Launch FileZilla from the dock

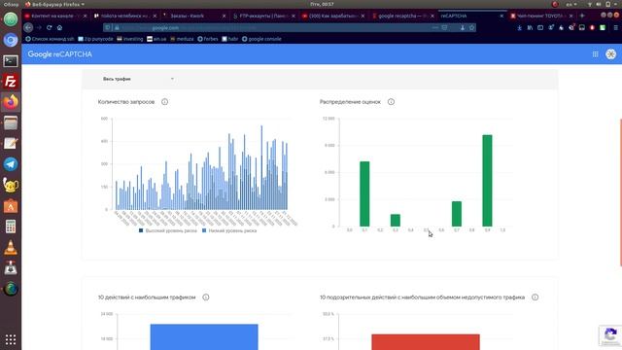point(11,82)
